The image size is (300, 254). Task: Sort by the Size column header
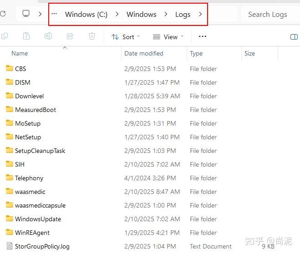[x=249, y=53]
